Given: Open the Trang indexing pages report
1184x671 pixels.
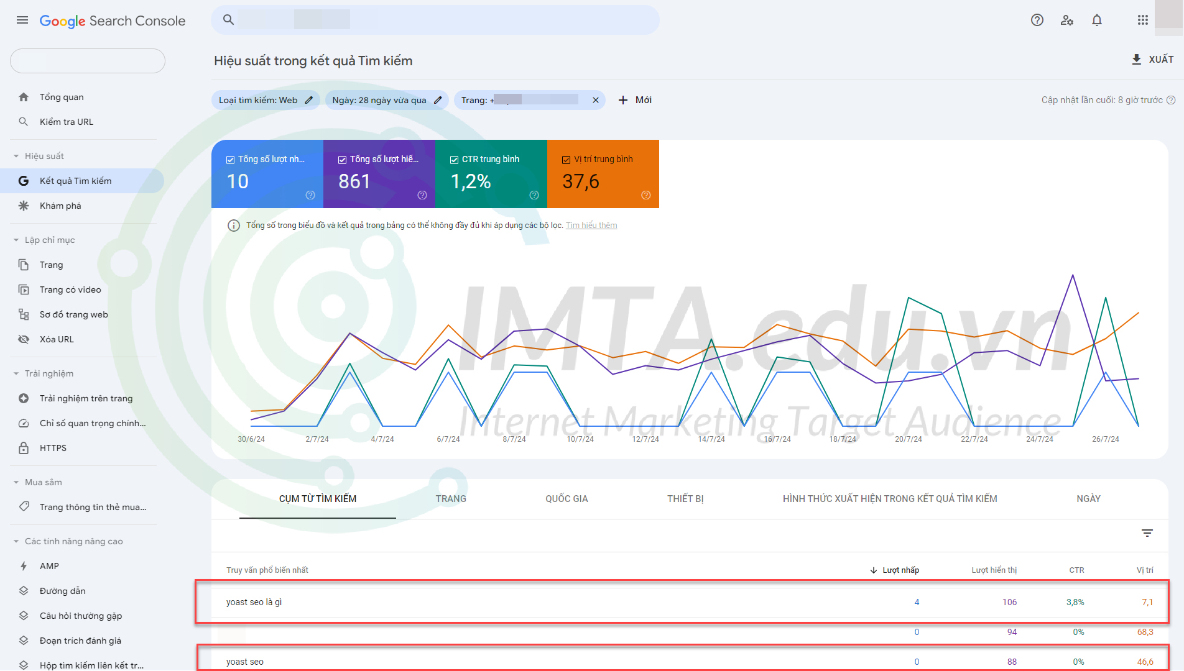Looking at the screenshot, I should [x=51, y=265].
